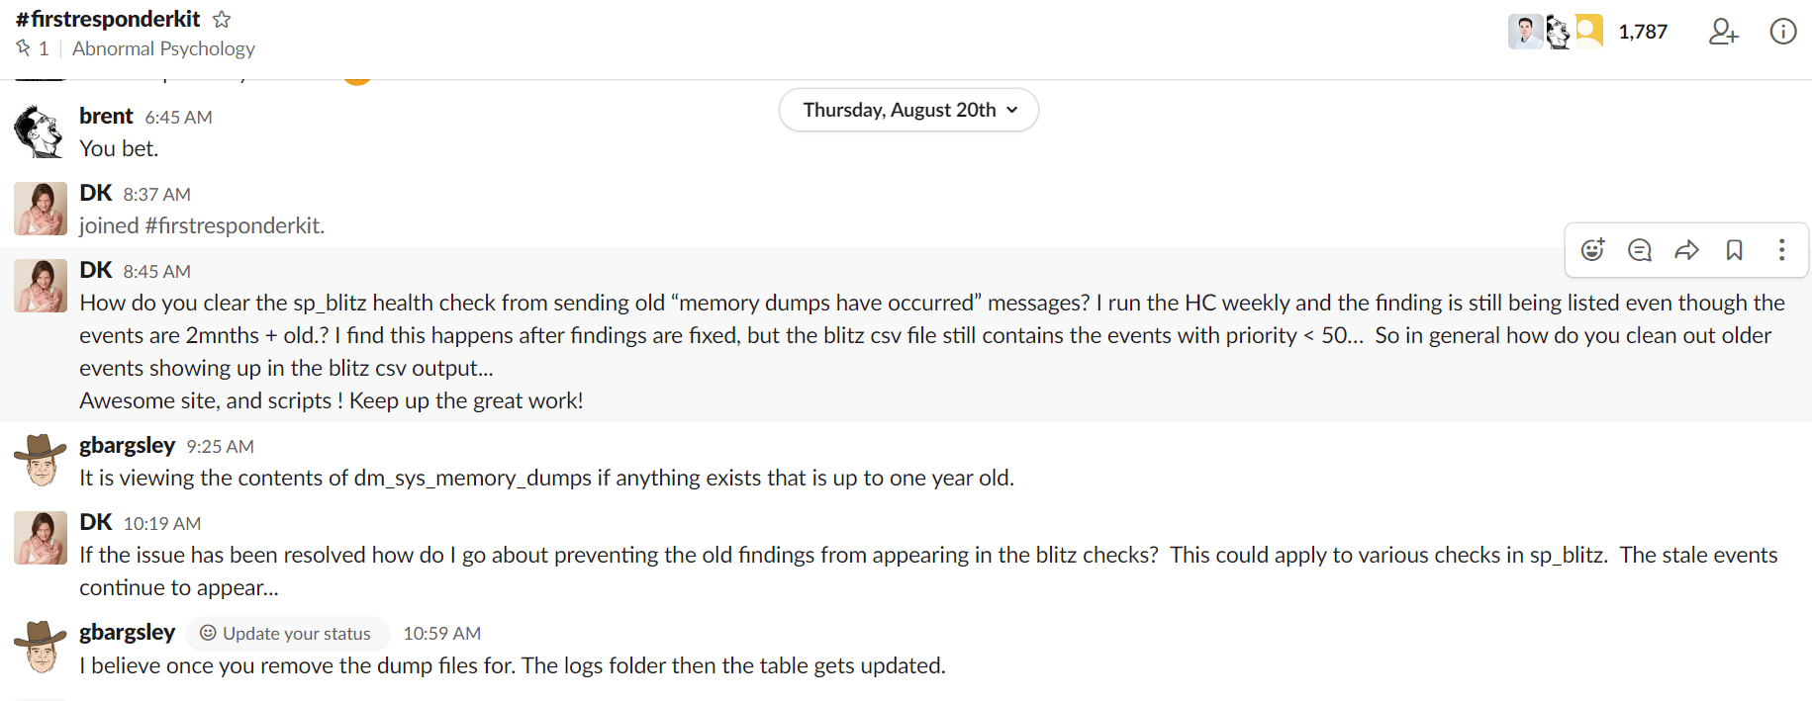Click the 8:45 AM message timestamp
Image resolution: width=1812 pixels, height=701 pixels.
click(156, 271)
